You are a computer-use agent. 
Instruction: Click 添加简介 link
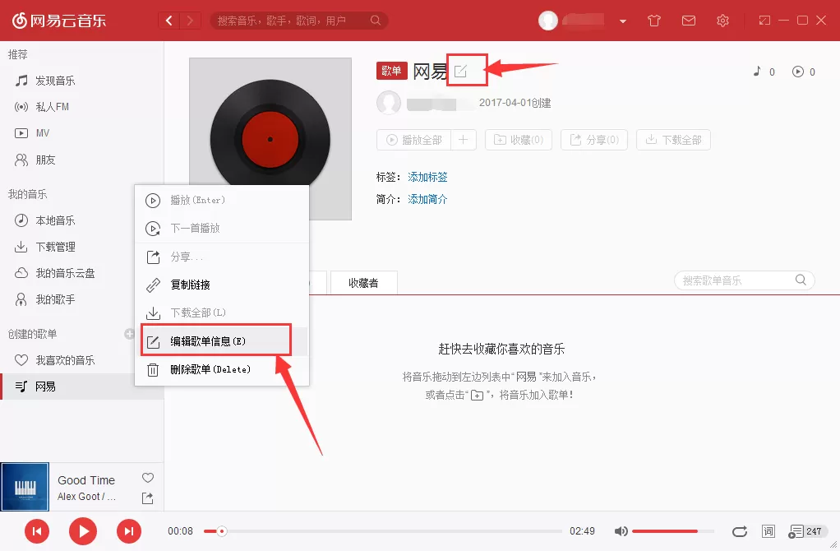427,199
